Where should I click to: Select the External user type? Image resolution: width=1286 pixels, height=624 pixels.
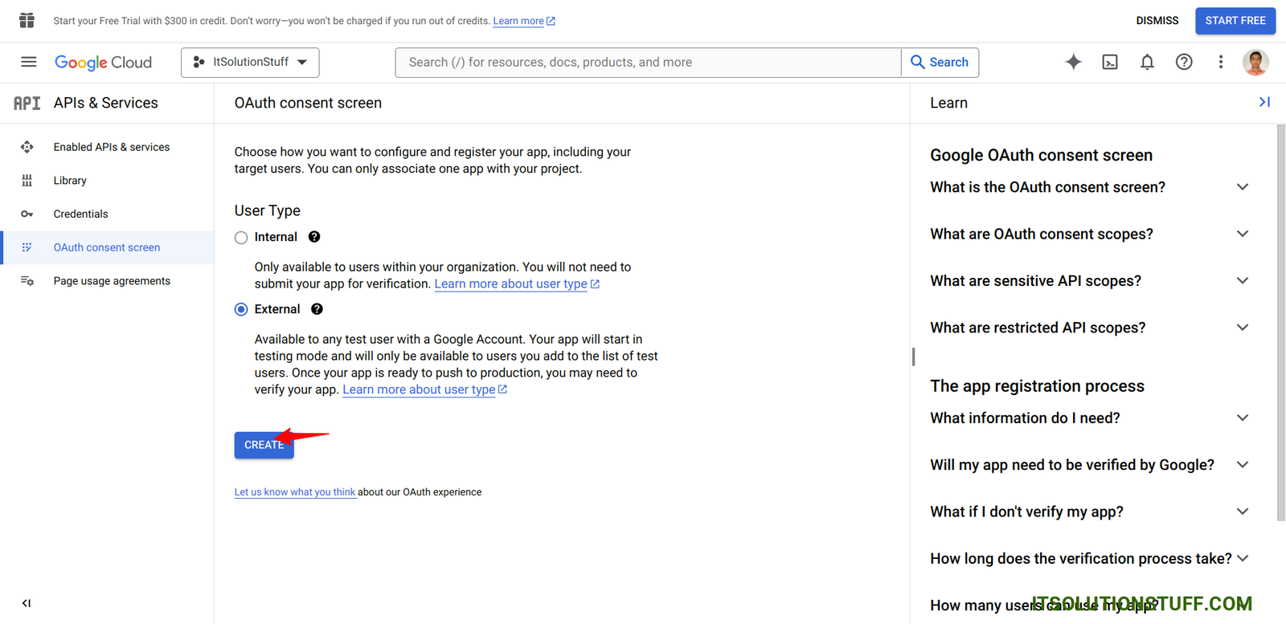click(241, 309)
